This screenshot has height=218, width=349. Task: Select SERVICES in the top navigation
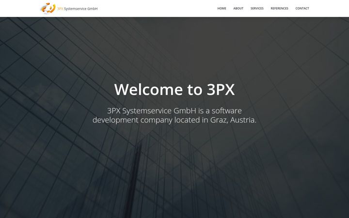pyautogui.click(x=257, y=8)
